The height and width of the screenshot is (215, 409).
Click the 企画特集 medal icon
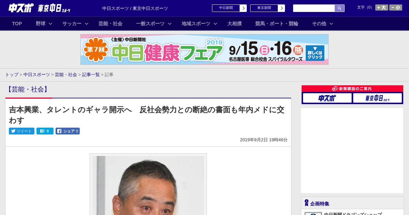[306, 203]
